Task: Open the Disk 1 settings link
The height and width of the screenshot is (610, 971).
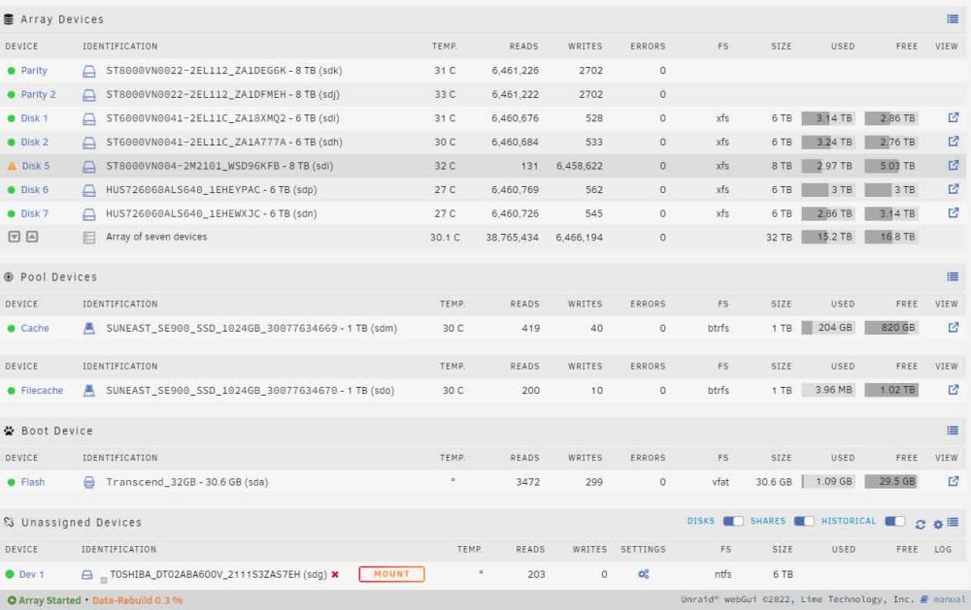Action: (34, 118)
